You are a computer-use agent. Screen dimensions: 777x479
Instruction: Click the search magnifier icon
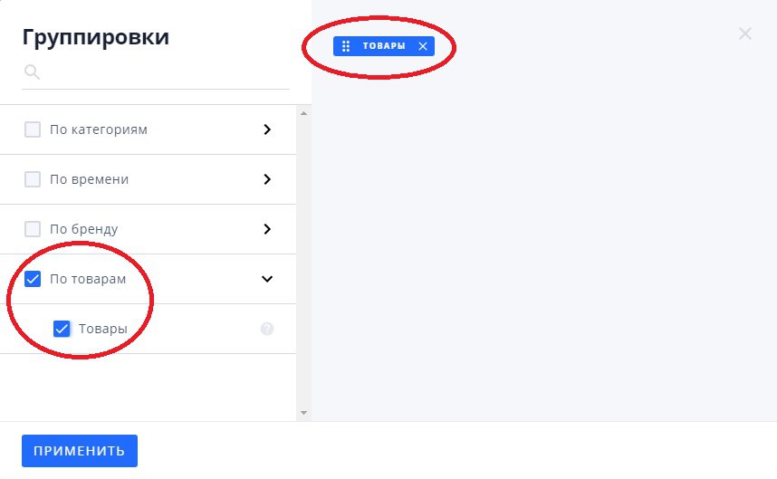(32, 72)
